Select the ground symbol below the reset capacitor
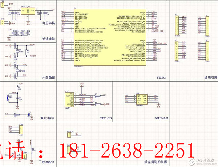 tap(17, 107)
